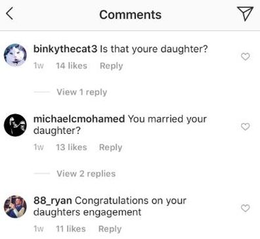Screen dimensions: 260x239
Task: Open michaelcmohamed's black profile picture
Action: 15,125
